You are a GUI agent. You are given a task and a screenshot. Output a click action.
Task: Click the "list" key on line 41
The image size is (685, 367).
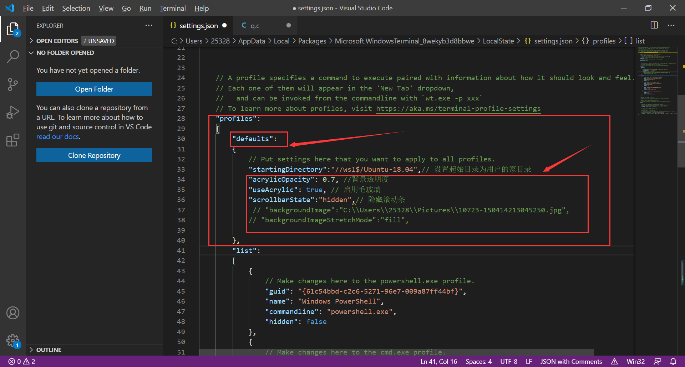pos(244,250)
